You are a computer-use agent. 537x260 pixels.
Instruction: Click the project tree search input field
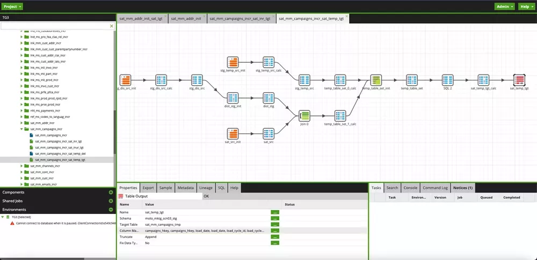(x=55, y=26)
